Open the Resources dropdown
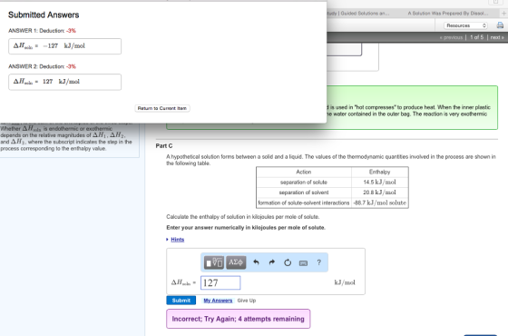Image resolution: width=508 pixels, height=336 pixels. (465, 25)
